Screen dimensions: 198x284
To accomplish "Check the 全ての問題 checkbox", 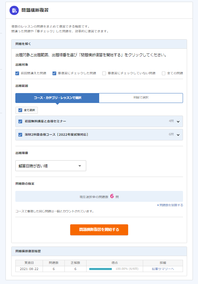I will pos(164,73).
